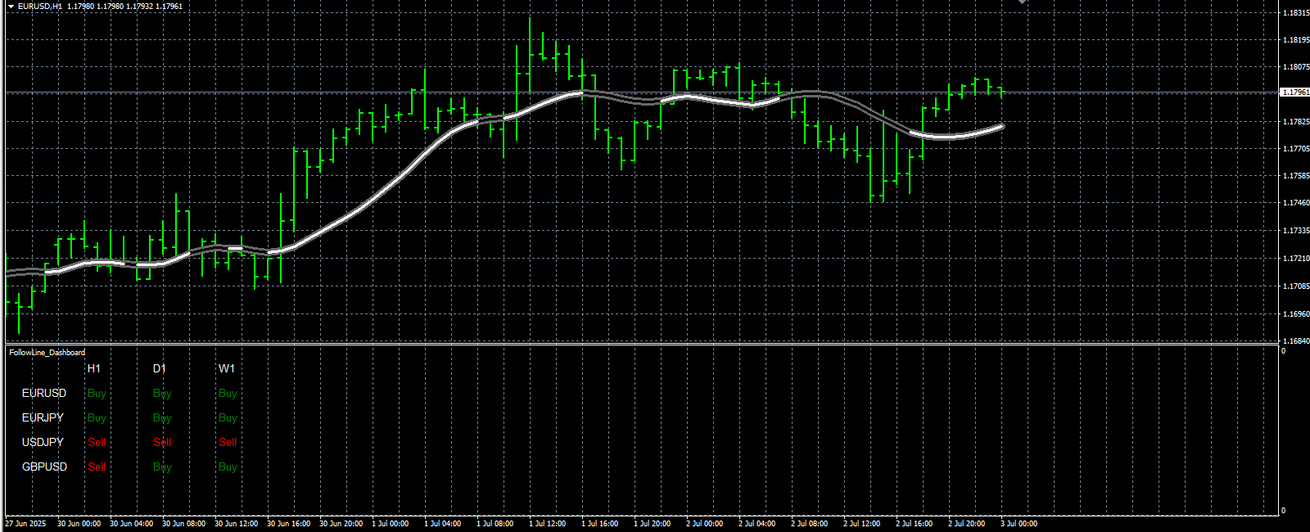Image resolution: width=1310 pixels, height=532 pixels.
Task: Click the 2 Jul 08:00 time label
Action: pos(810,524)
